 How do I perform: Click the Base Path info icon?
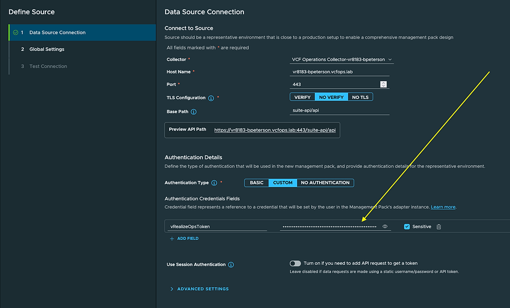[x=194, y=112]
